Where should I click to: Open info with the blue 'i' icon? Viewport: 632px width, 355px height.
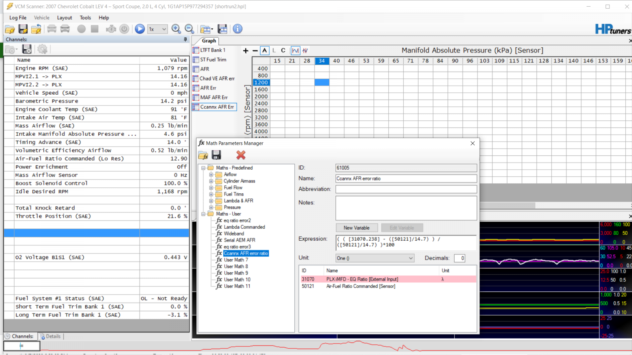pyautogui.click(x=237, y=29)
